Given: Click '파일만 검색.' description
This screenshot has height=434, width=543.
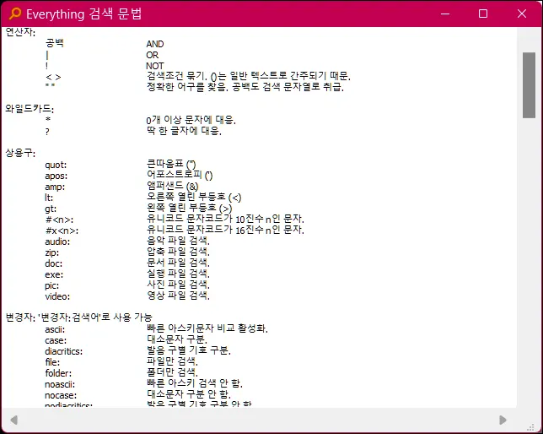Looking at the screenshot, I should pos(172,361).
